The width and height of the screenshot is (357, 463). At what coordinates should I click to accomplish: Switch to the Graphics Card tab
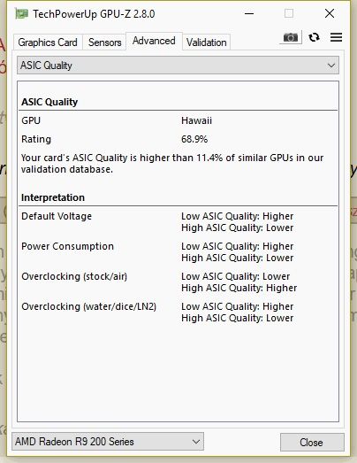(x=48, y=42)
